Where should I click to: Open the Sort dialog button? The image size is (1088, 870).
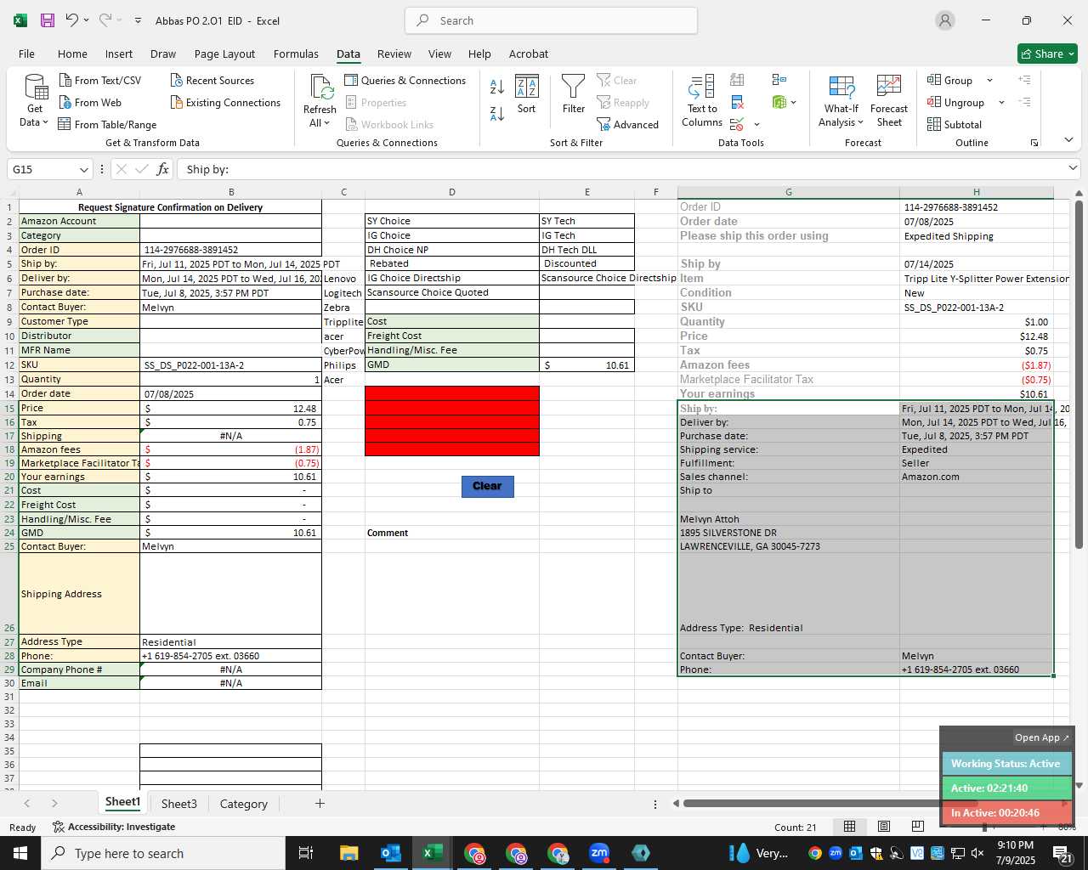pyautogui.click(x=527, y=94)
